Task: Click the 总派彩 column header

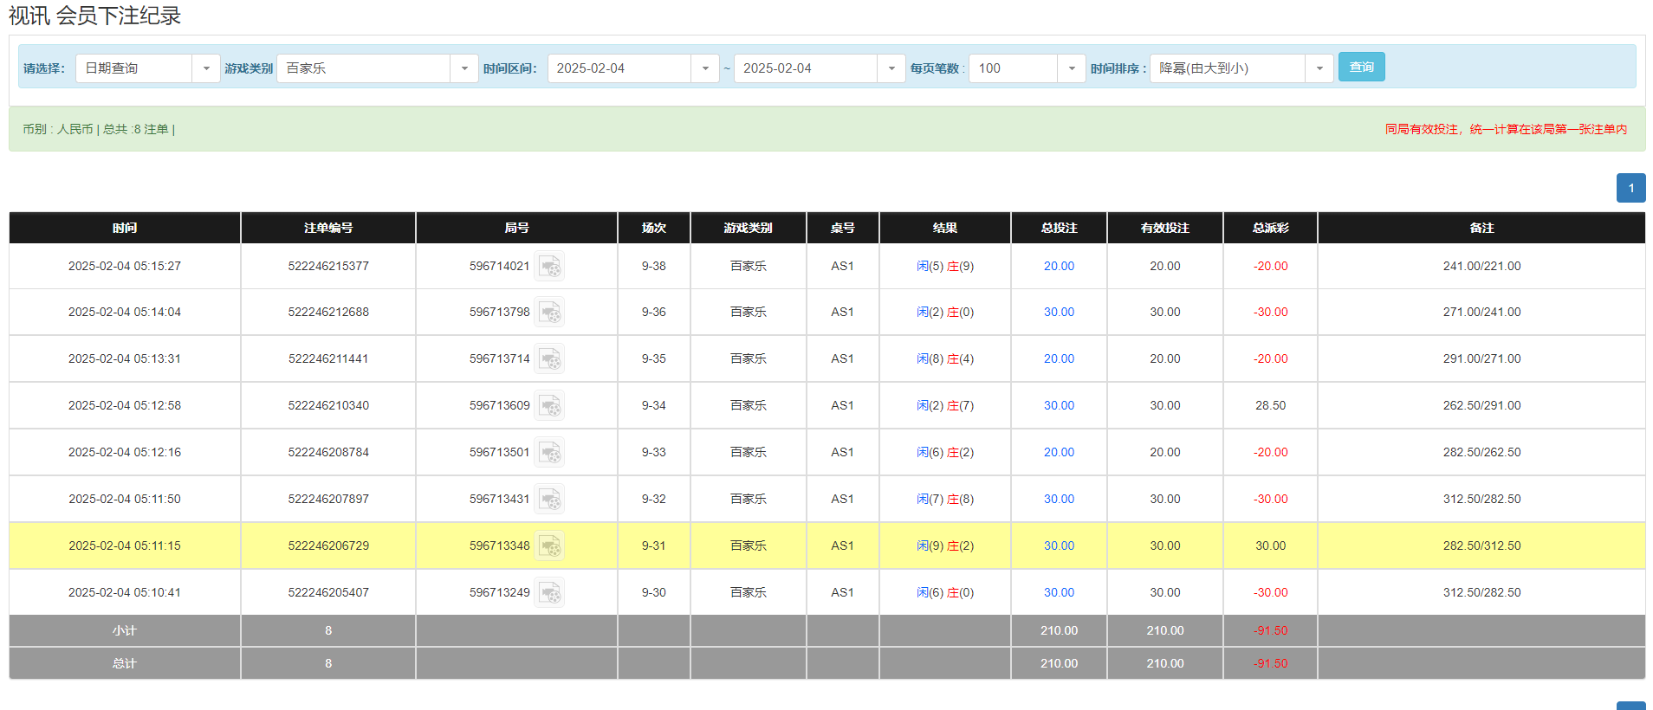Action: (1270, 228)
